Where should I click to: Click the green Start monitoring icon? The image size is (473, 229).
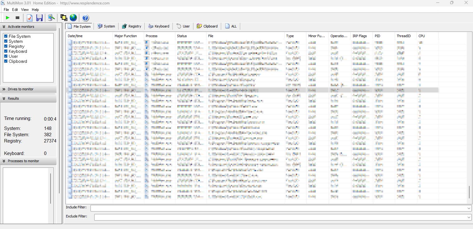7,17
